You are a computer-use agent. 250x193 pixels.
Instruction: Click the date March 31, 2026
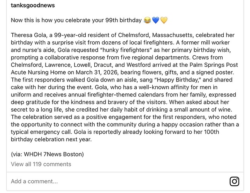(97, 72)
